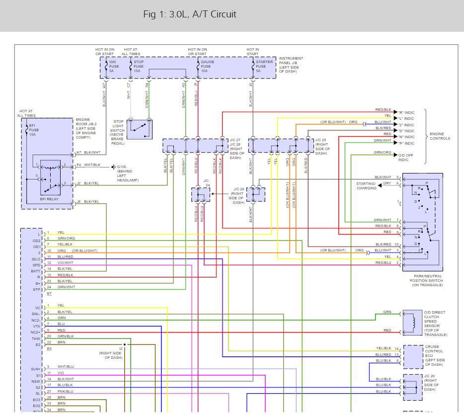Click the BLU/RED 13 label near Cruise Control ECU
This screenshot has width=464, height=420.
pos(387,354)
